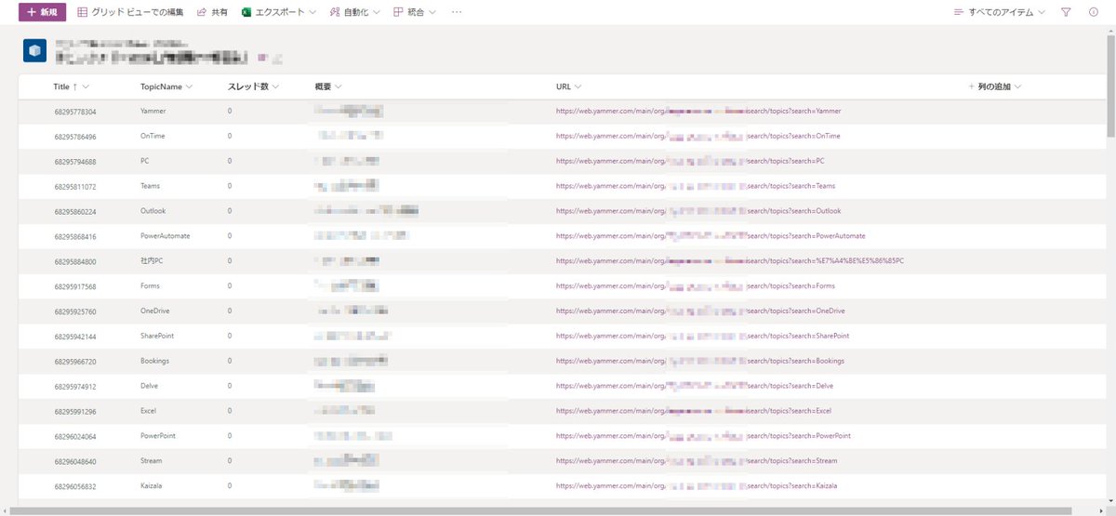Click the share arrow icon
This screenshot has height=516, width=1116.
click(201, 12)
